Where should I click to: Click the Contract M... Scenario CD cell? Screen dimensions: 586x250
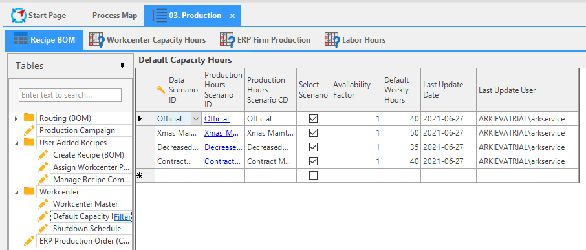point(270,161)
